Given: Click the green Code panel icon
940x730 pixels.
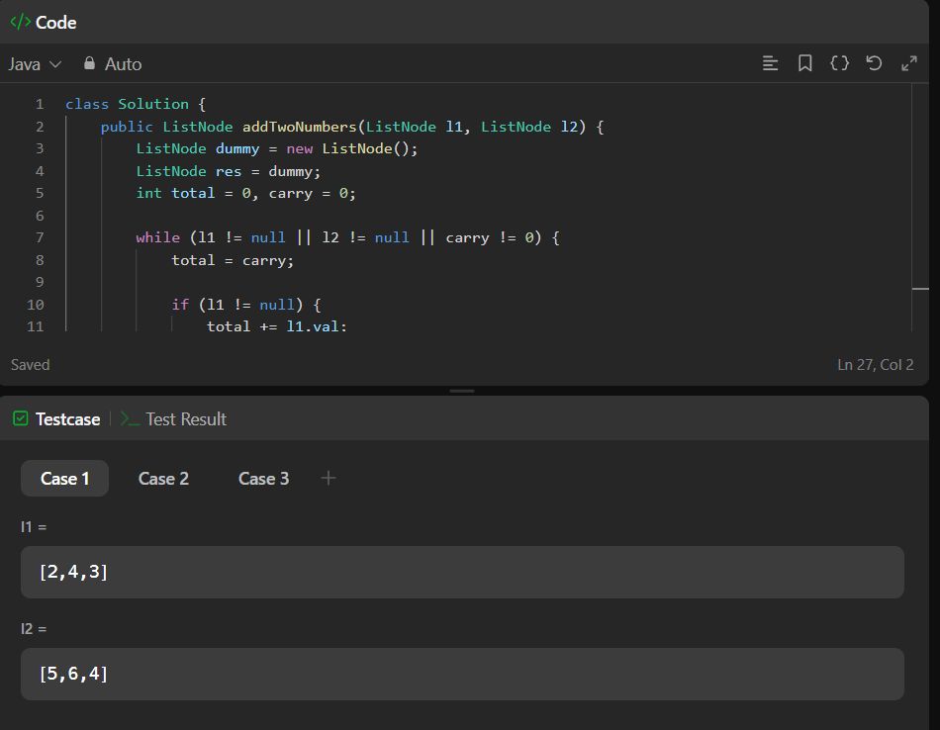Looking at the screenshot, I should 21,22.
